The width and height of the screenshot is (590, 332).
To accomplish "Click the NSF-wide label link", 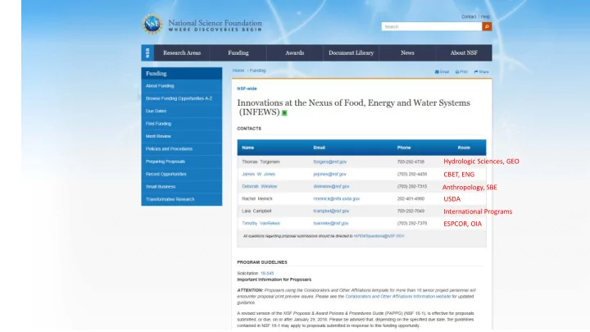I will pyautogui.click(x=247, y=89).
